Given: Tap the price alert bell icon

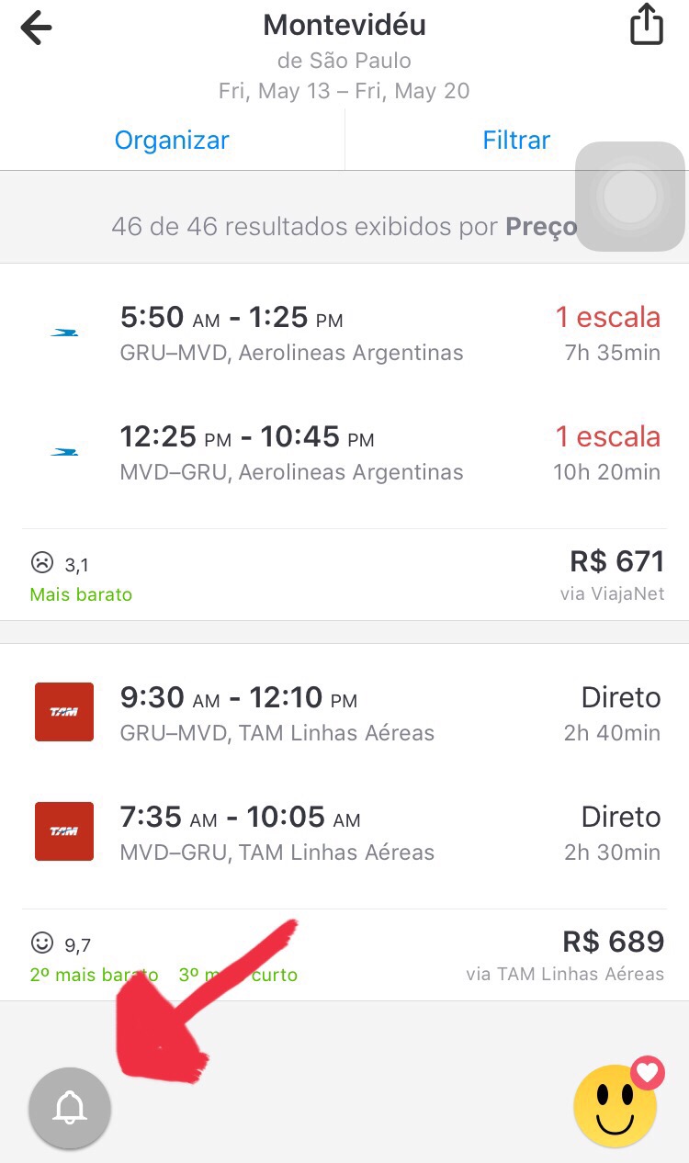Looking at the screenshot, I should [x=70, y=1108].
